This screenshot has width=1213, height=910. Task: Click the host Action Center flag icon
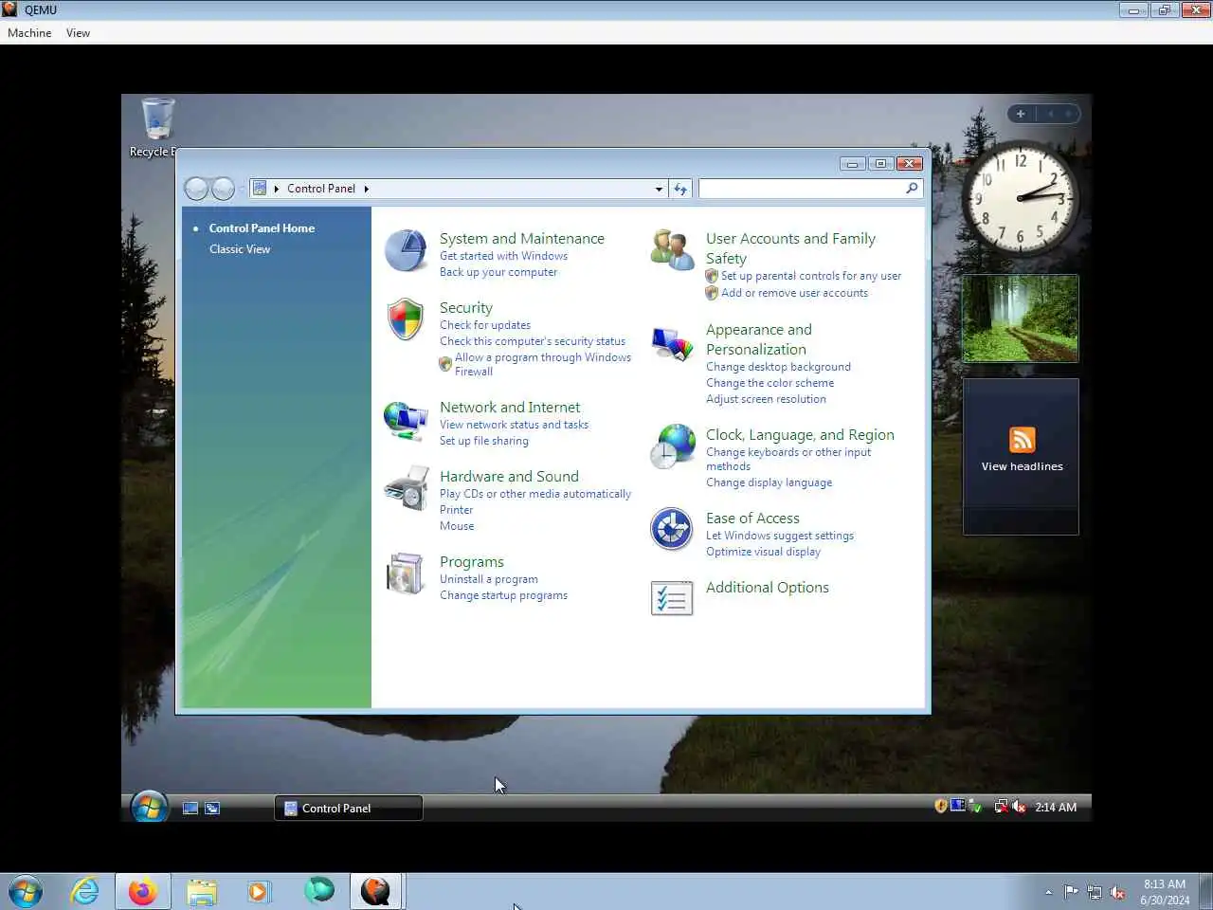pos(1071,892)
